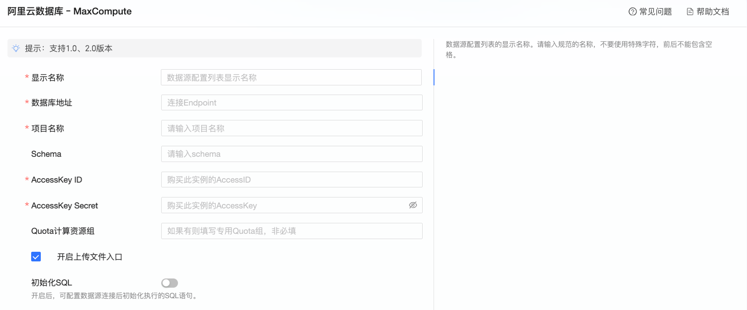747x310 pixels.
Task: Click the 开启后，可配置数据源 description text
Action: pyautogui.click(x=115, y=296)
